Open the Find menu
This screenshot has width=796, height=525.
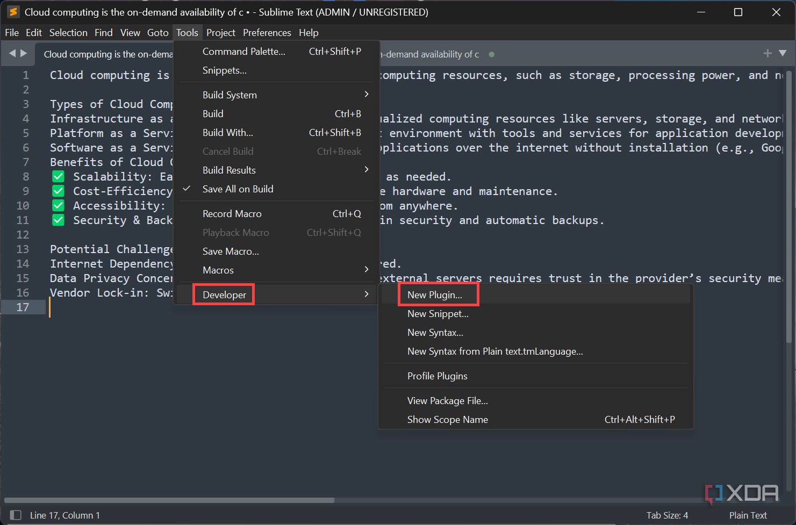coord(104,33)
